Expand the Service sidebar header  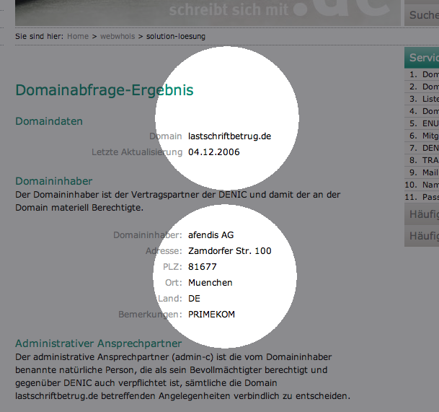coord(422,58)
